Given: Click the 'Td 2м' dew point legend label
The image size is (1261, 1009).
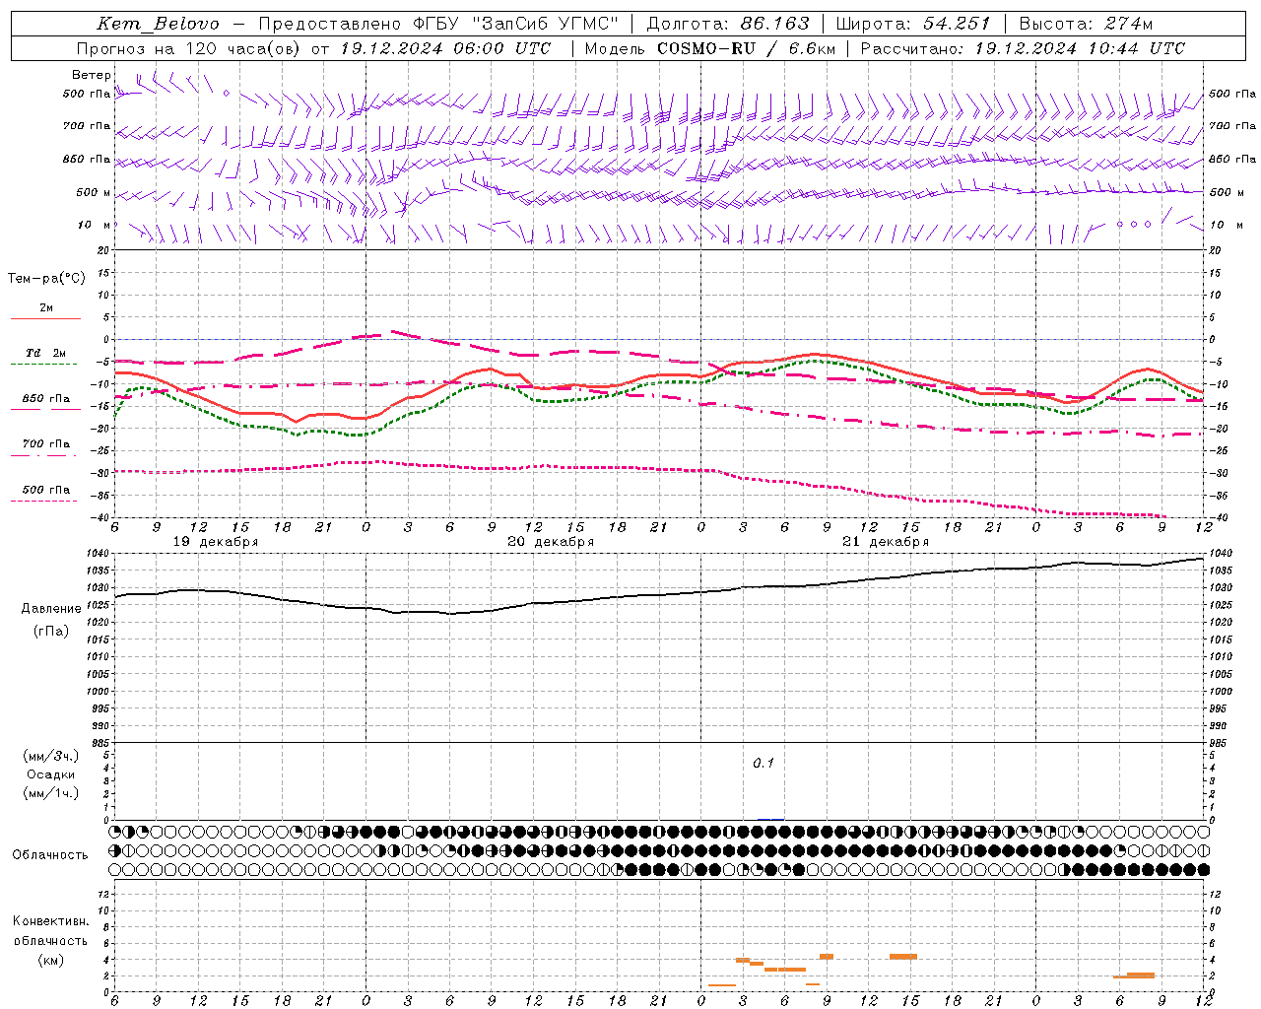Looking at the screenshot, I should [46, 353].
